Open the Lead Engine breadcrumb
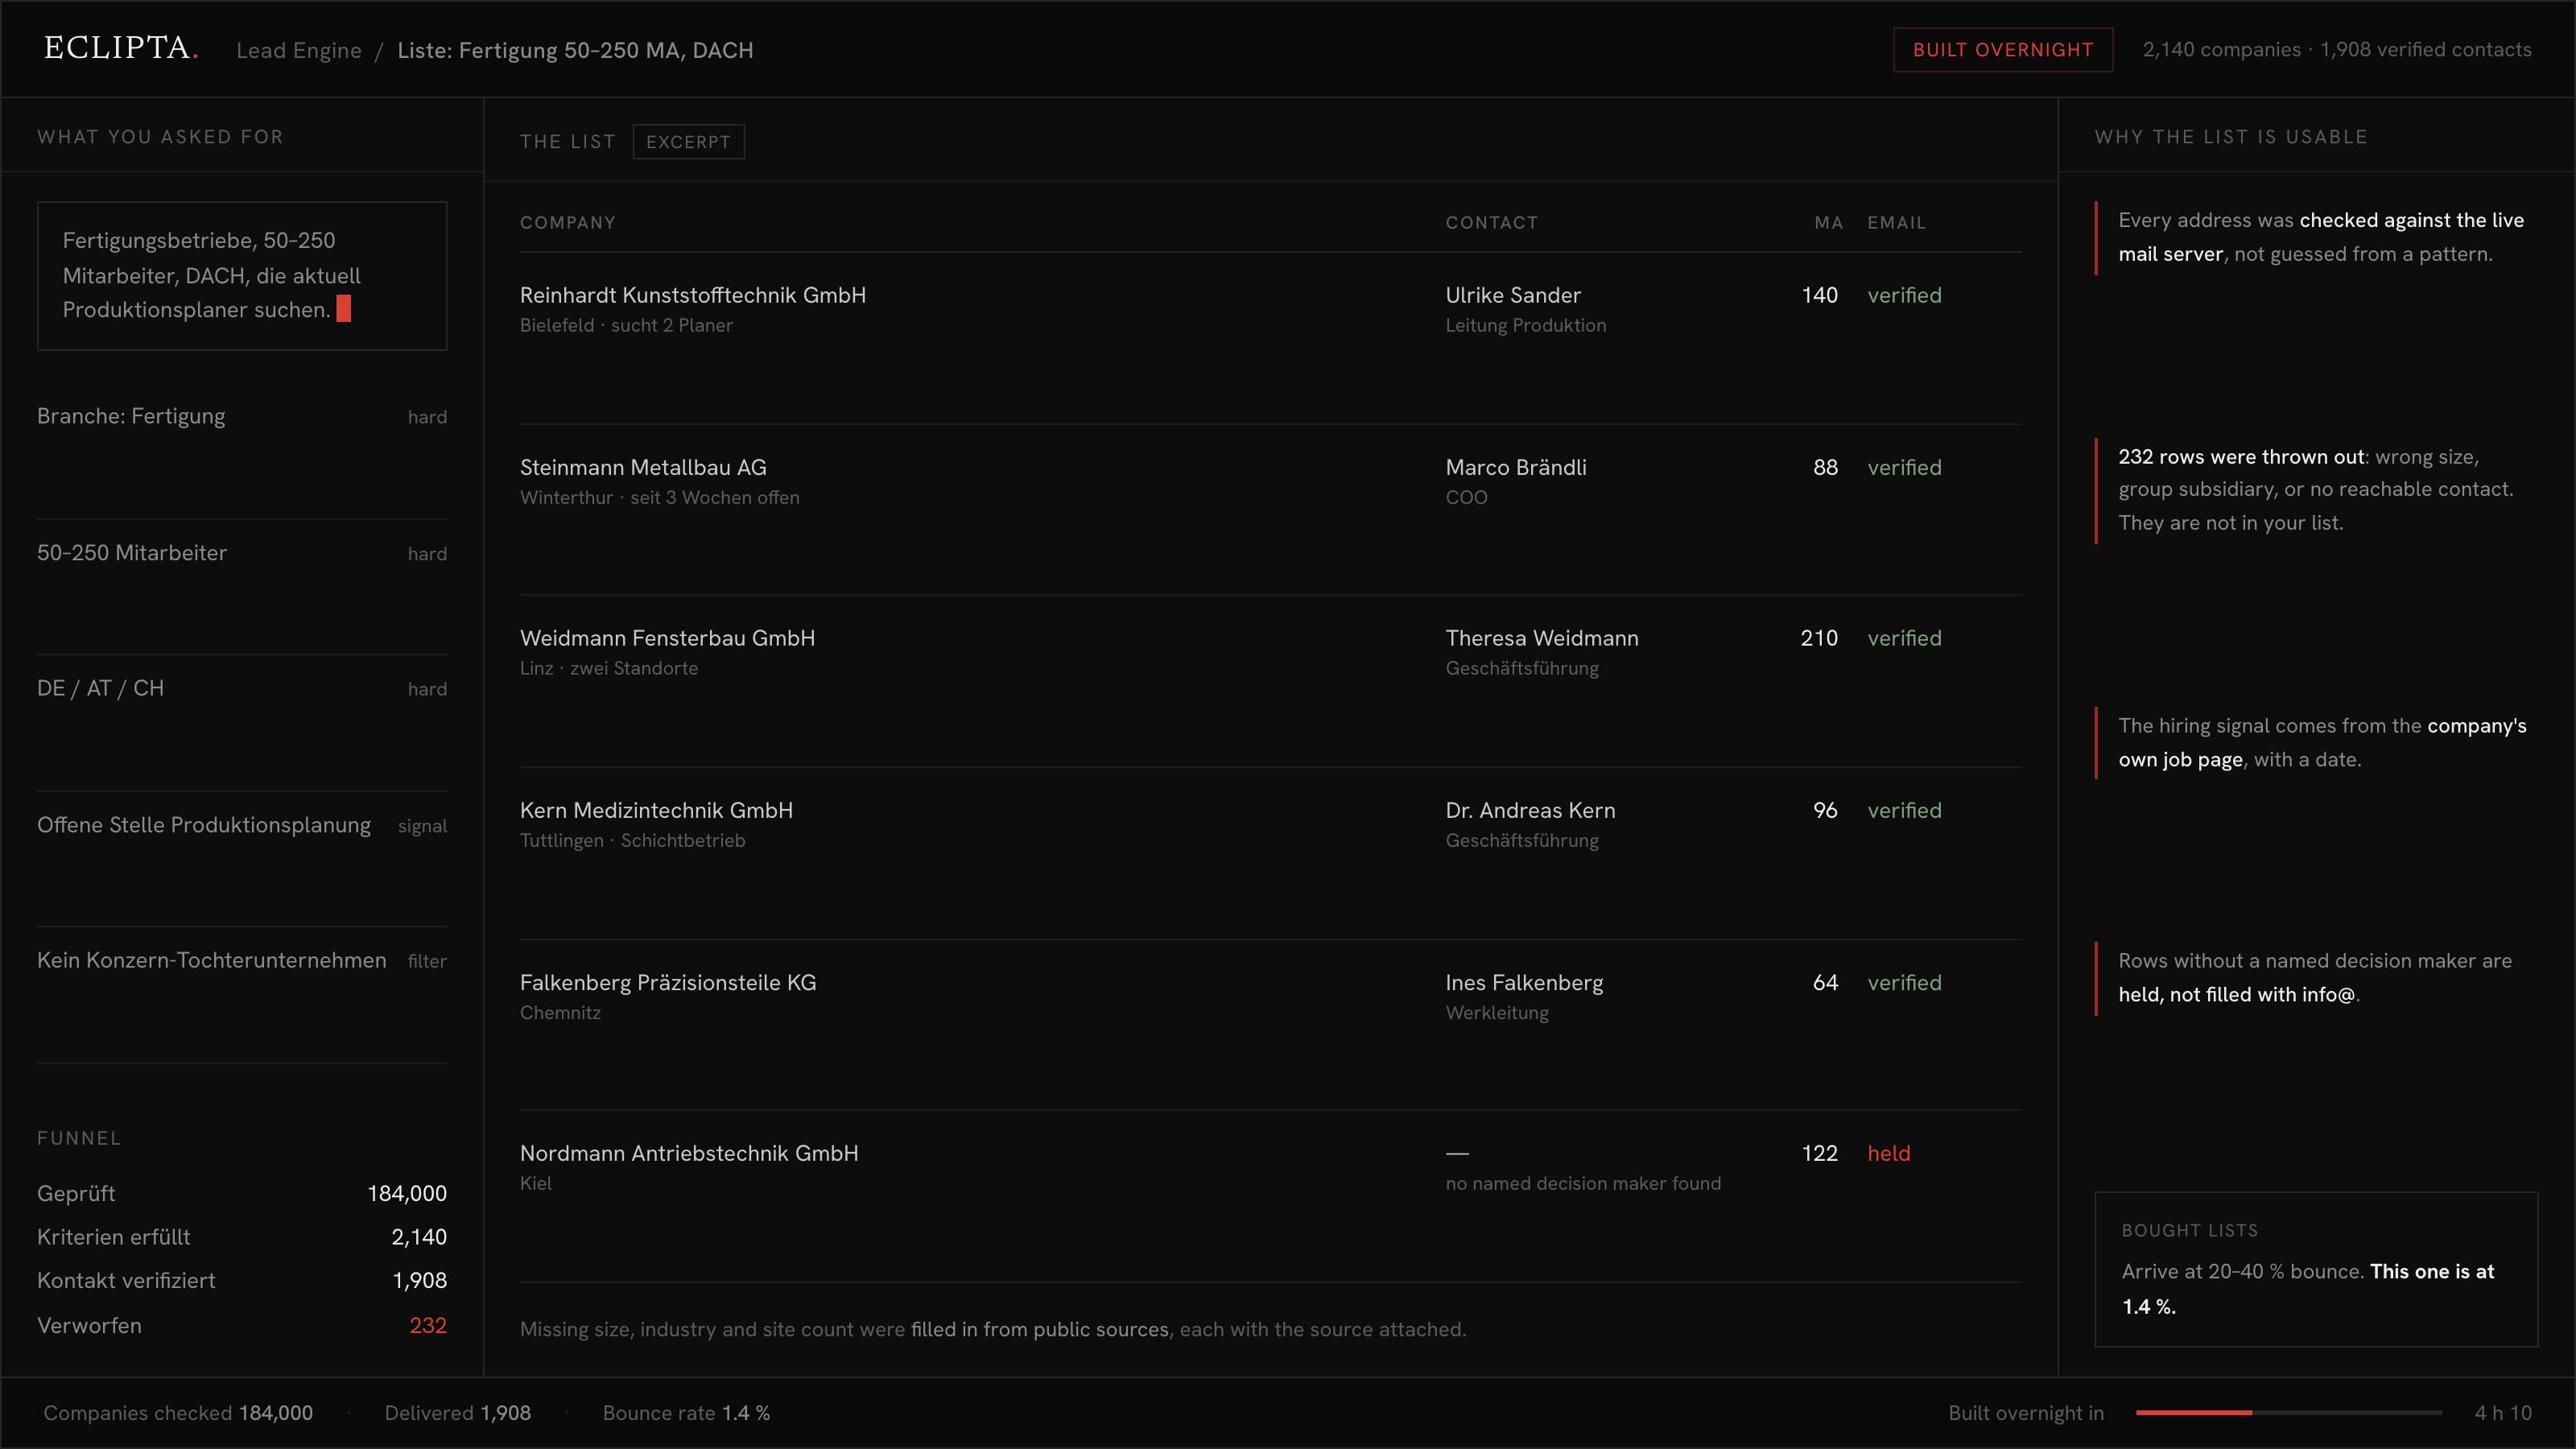The height and width of the screenshot is (1449, 2576). [x=298, y=50]
